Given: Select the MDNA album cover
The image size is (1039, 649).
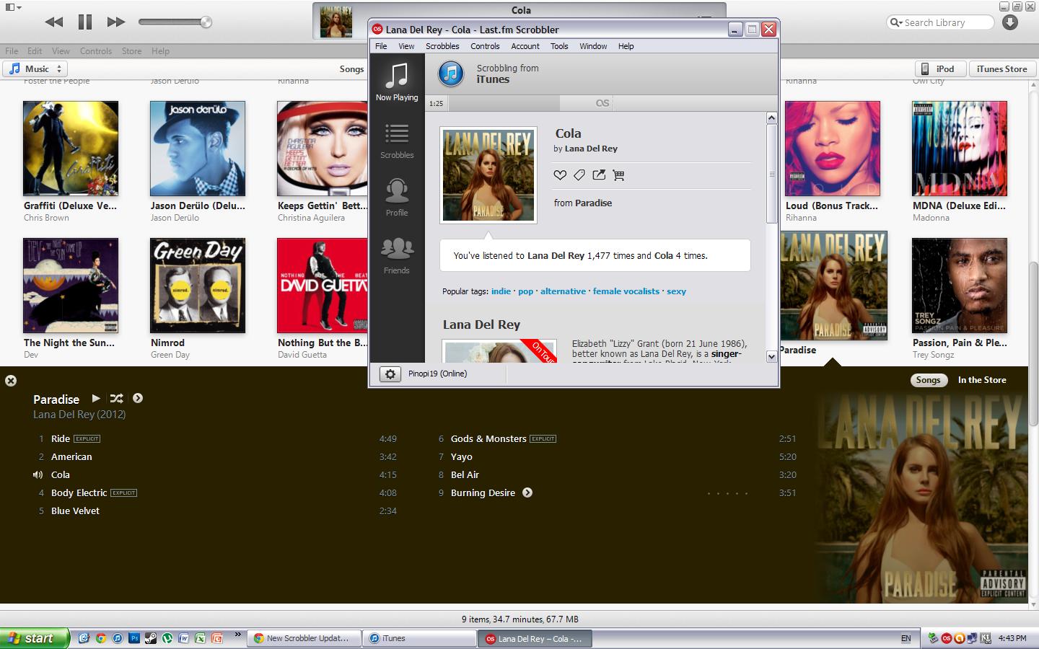Looking at the screenshot, I should [960, 149].
